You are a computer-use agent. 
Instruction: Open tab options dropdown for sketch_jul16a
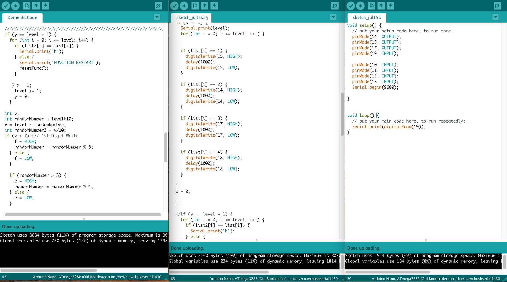click(x=333, y=17)
